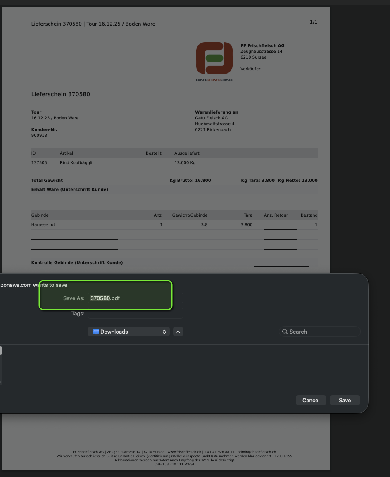Click the admin@frischfleisch.ch email address
The width and height of the screenshot is (390, 477).
point(257,452)
